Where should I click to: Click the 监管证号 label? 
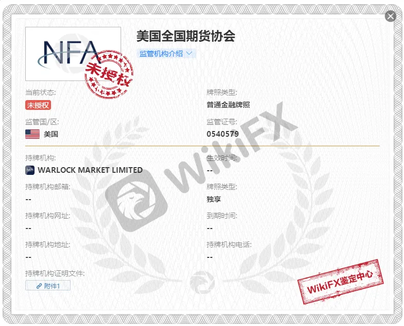[222, 122]
